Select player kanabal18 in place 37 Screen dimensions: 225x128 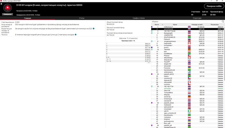tap(187, 101)
